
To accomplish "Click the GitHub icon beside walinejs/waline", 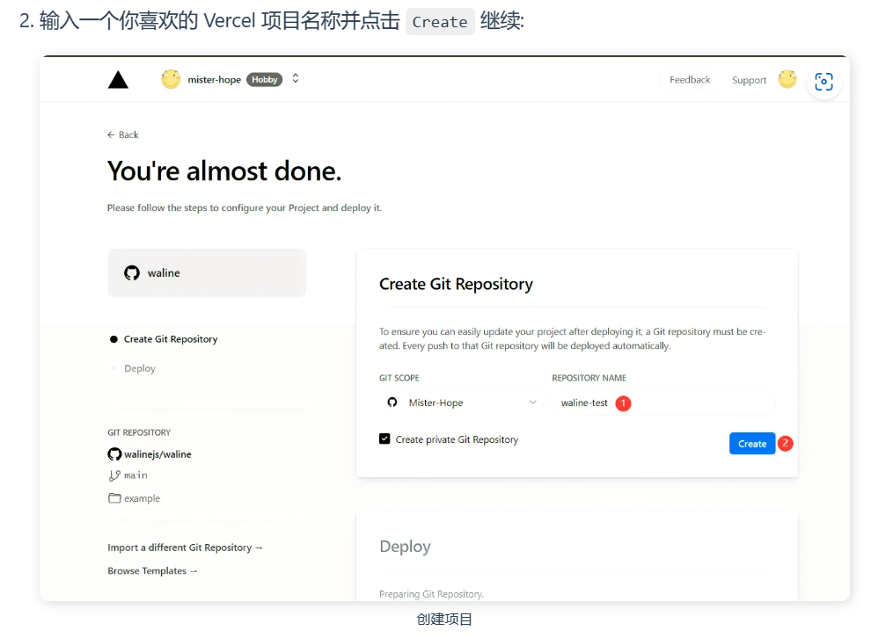I will (x=114, y=454).
